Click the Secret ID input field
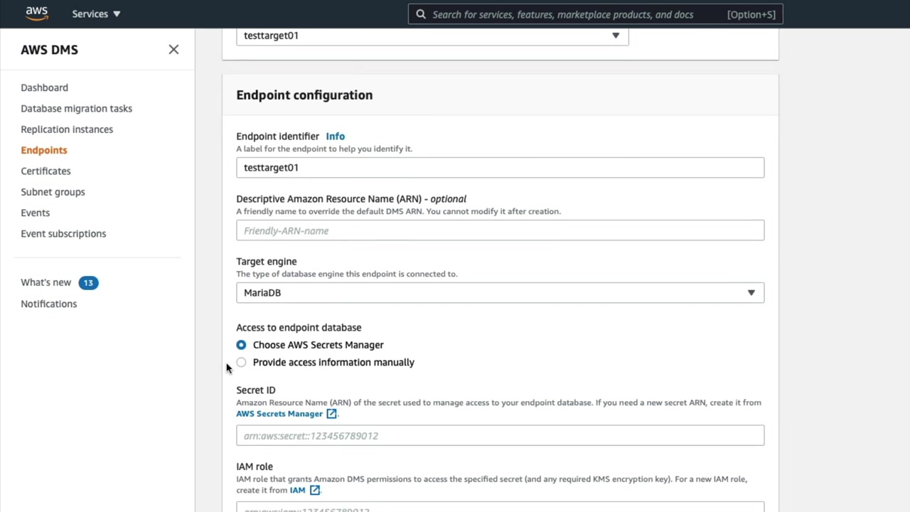Image resolution: width=910 pixels, height=512 pixels. (500, 436)
